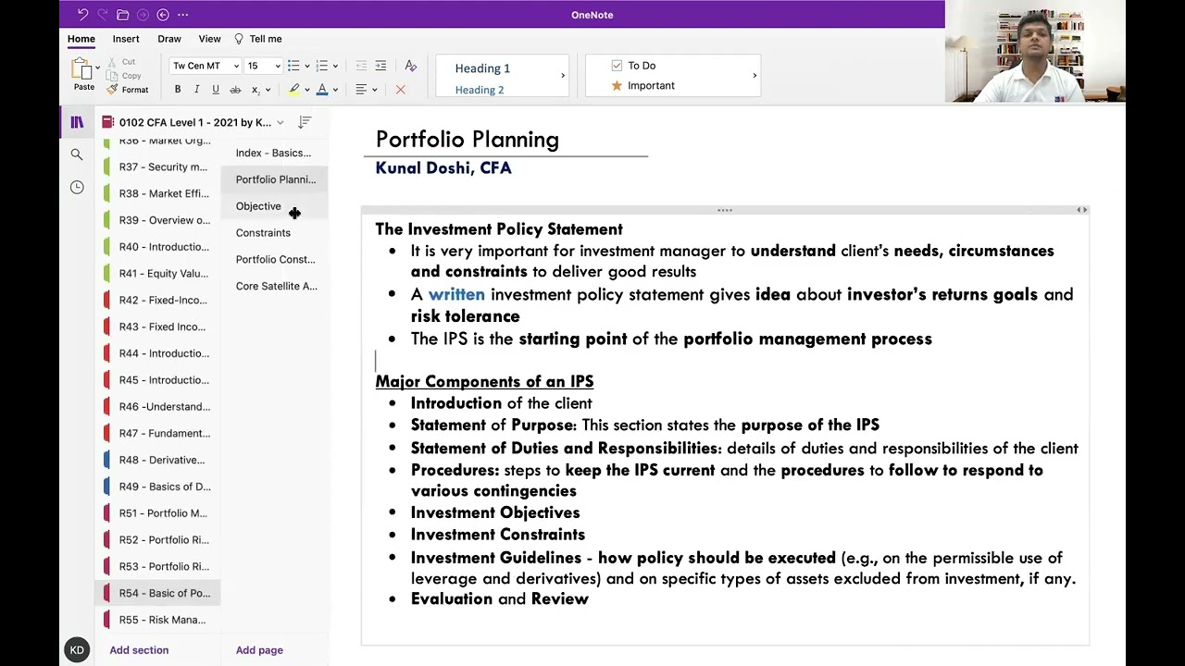Click the Tell me lightbulb
The image size is (1185, 666).
[x=239, y=39]
